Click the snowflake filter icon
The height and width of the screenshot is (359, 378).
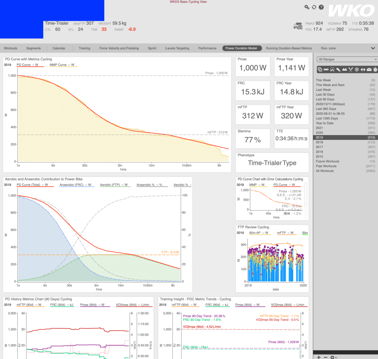point(357,69)
